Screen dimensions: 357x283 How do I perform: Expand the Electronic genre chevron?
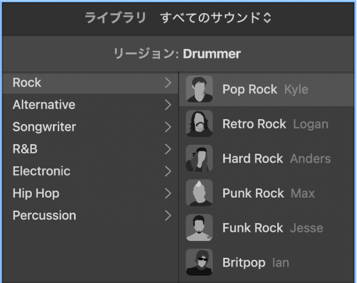tap(168, 171)
